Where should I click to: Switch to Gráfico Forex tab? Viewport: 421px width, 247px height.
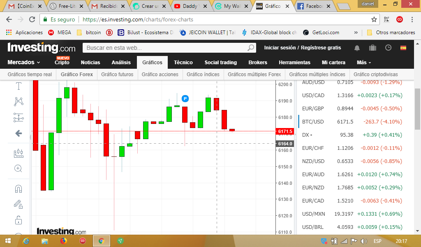pyautogui.click(x=77, y=75)
